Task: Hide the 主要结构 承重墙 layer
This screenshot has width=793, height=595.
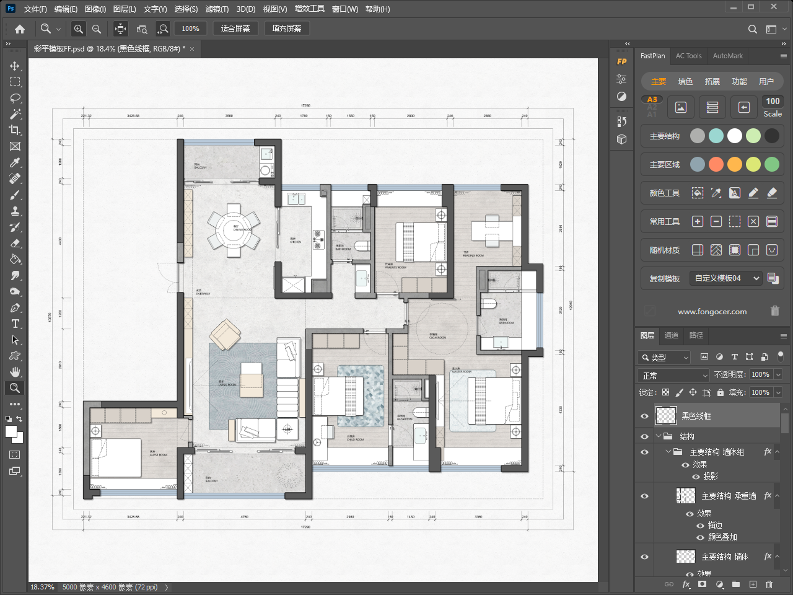Action: pos(644,496)
